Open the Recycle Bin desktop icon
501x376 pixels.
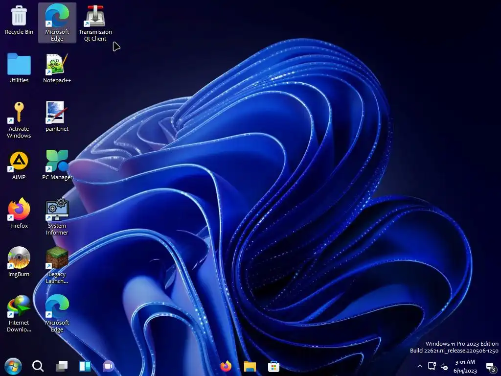click(x=19, y=20)
